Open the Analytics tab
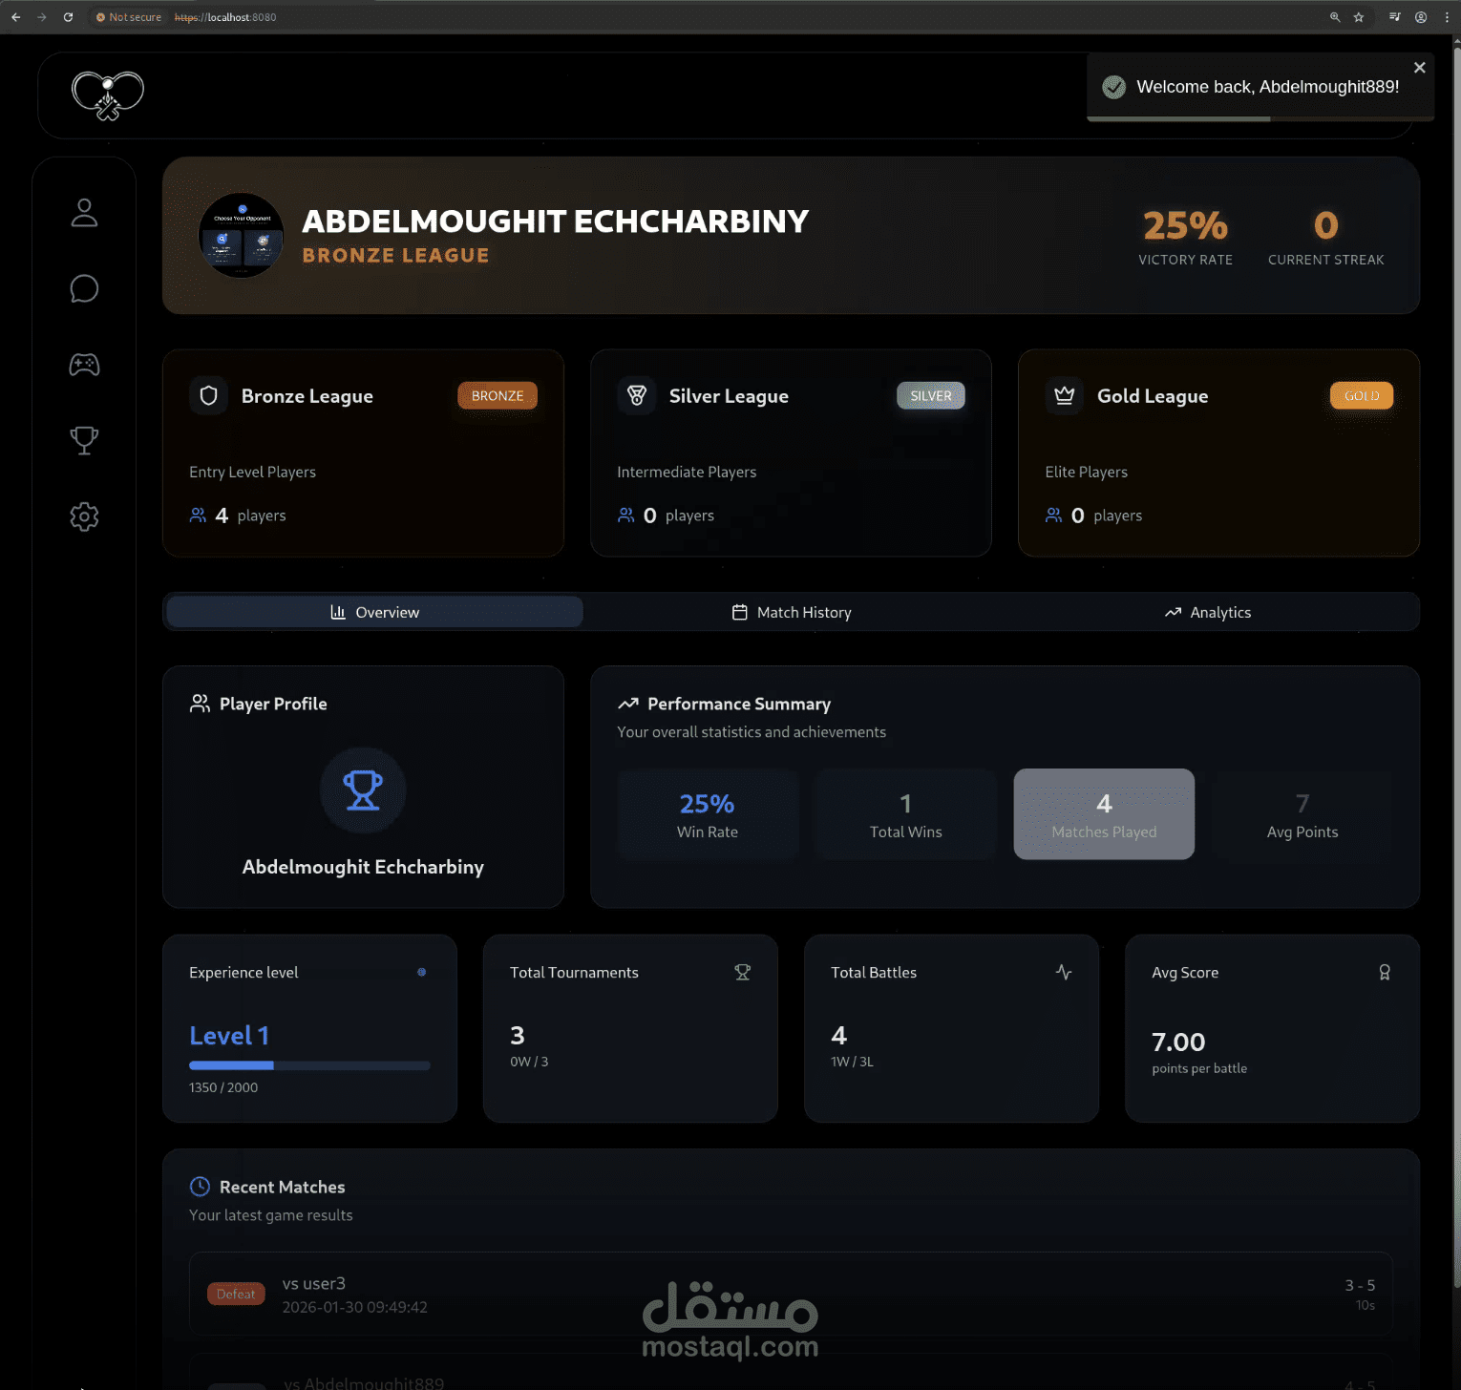 click(1207, 612)
